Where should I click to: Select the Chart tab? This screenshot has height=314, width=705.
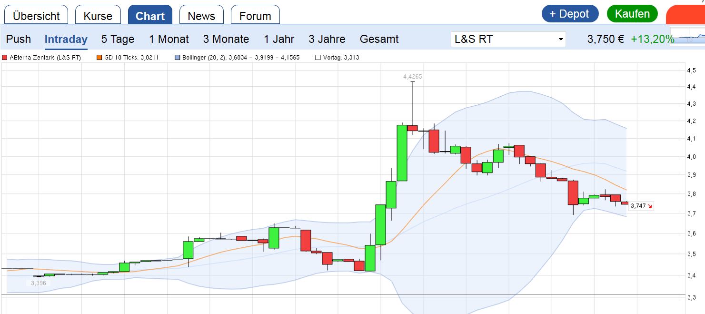(x=150, y=15)
